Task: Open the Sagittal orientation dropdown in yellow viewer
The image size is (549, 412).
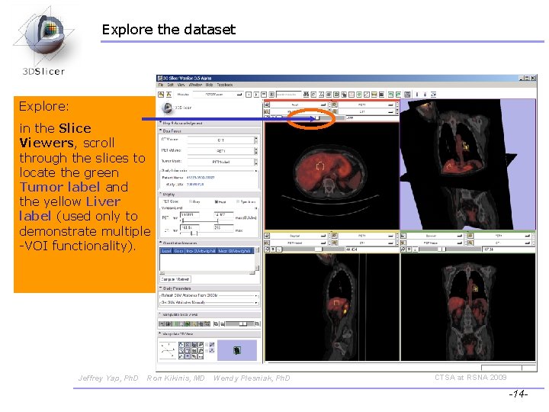Action: coord(299,236)
